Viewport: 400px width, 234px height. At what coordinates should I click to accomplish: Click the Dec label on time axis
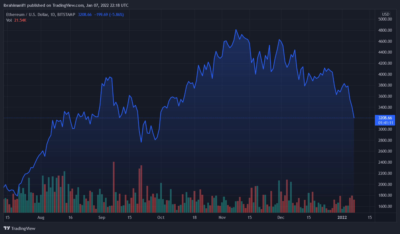pyautogui.click(x=281, y=217)
